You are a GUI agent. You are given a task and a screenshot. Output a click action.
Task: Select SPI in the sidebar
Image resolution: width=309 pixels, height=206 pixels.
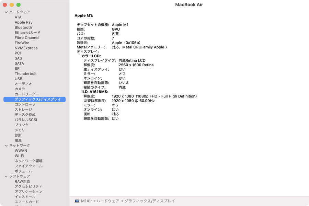(18, 69)
